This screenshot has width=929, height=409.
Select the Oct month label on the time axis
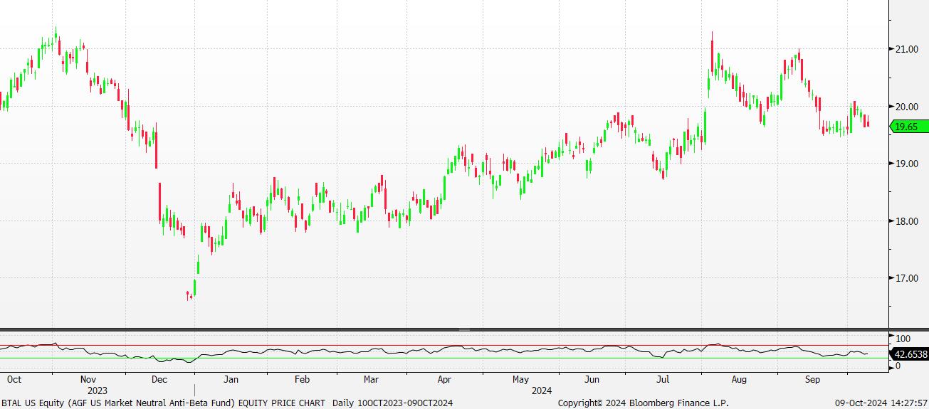[14, 380]
